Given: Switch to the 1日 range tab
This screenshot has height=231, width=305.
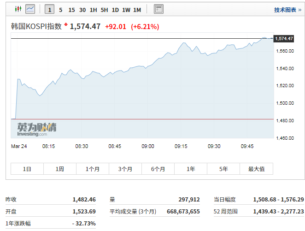Looking at the screenshot, I should [x=27, y=169].
